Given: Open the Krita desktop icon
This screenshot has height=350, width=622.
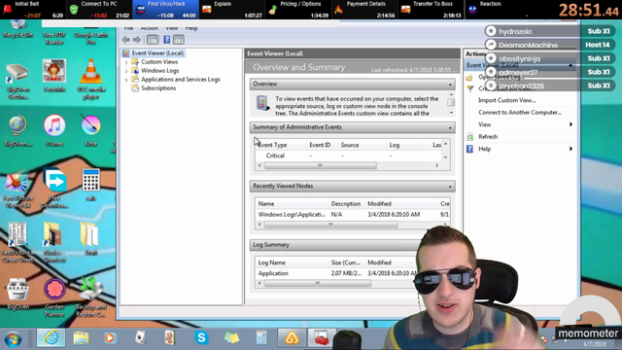Looking at the screenshot, I should [x=90, y=130].
